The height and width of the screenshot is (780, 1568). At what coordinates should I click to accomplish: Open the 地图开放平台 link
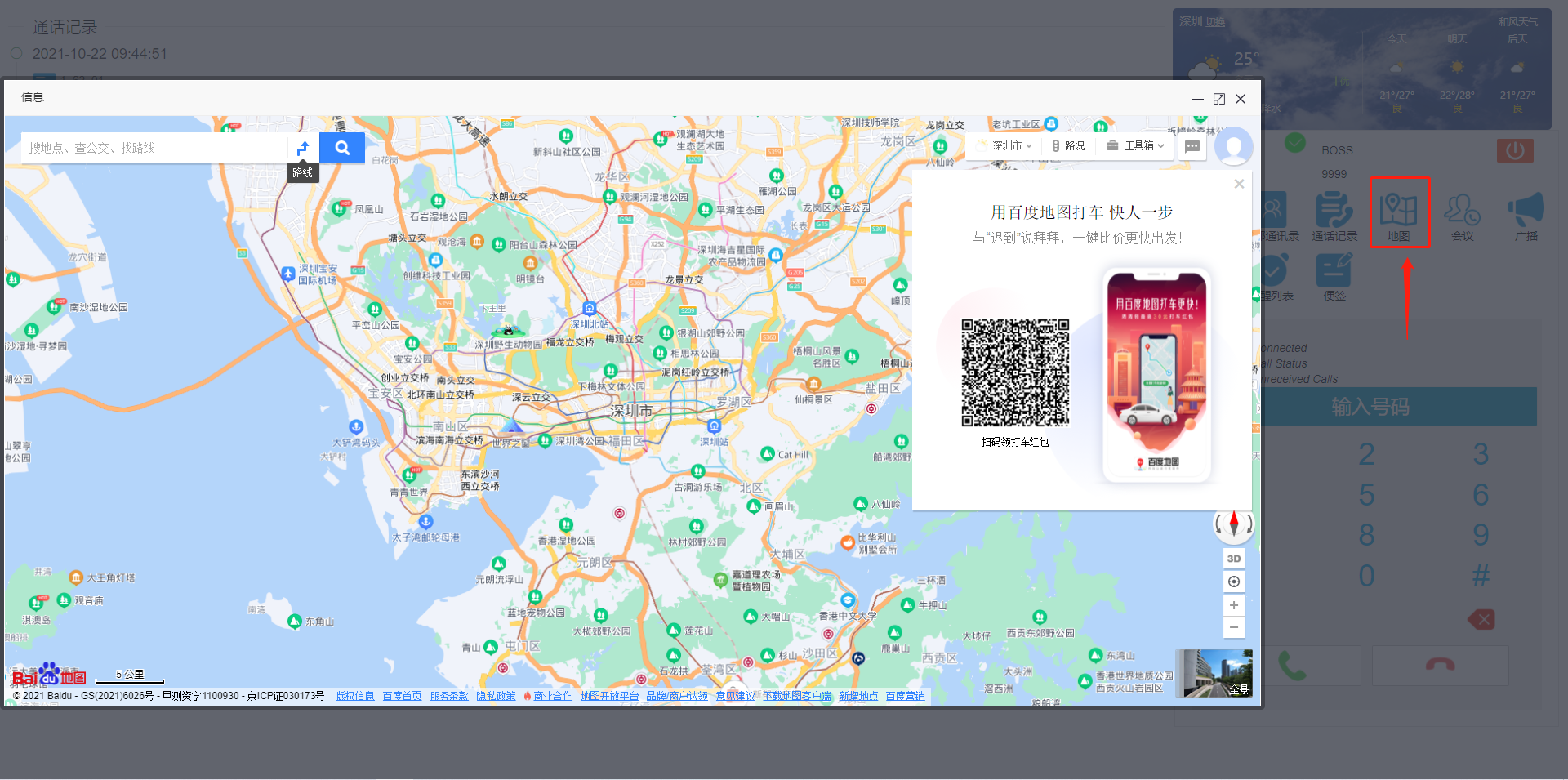coord(609,696)
